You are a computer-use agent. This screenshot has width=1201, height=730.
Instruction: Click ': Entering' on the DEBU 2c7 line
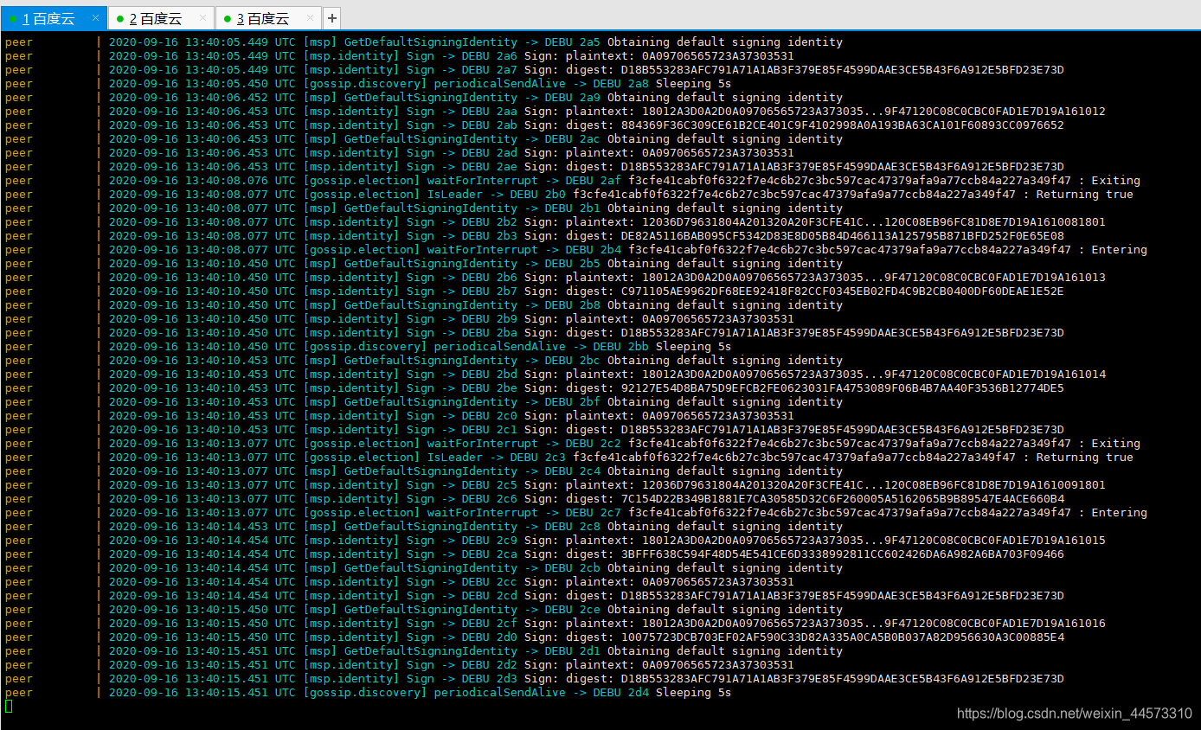1112,512
